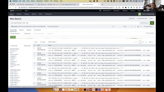Click the search query input field
Image resolution: width=164 pixels, height=92 pixels.
coord(75,23)
